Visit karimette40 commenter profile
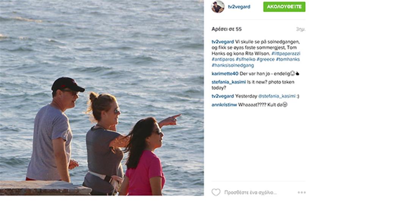This screenshot has height=218, width=417. pyautogui.click(x=225, y=74)
